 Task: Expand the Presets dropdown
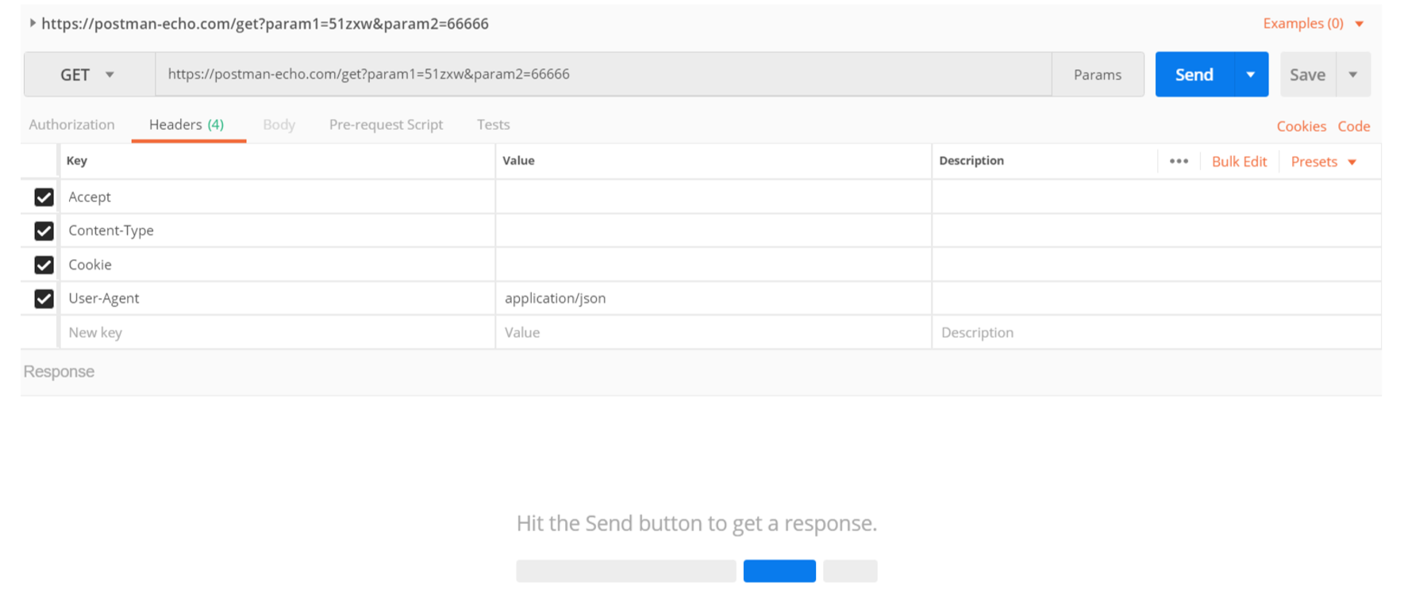coord(1323,162)
